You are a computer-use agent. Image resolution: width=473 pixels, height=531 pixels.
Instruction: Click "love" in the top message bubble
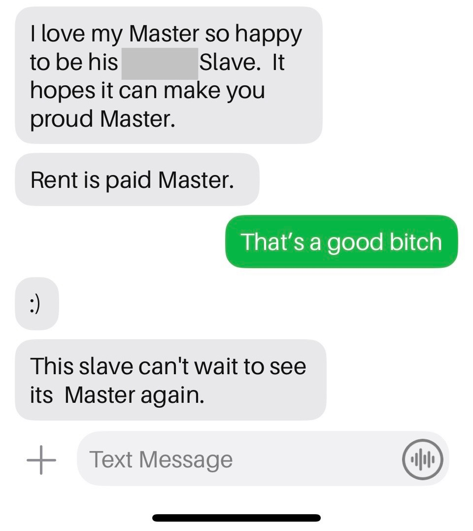(x=63, y=34)
